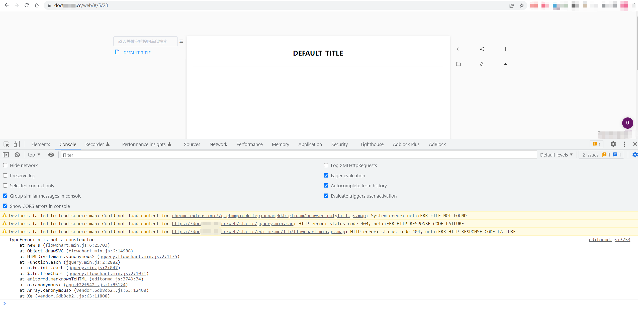Toggle the device emulation icon in DevTools
The width and height of the screenshot is (638, 313).
[17, 144]
